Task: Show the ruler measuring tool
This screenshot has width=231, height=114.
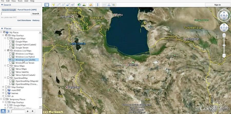Action: [x=97, y=5]
